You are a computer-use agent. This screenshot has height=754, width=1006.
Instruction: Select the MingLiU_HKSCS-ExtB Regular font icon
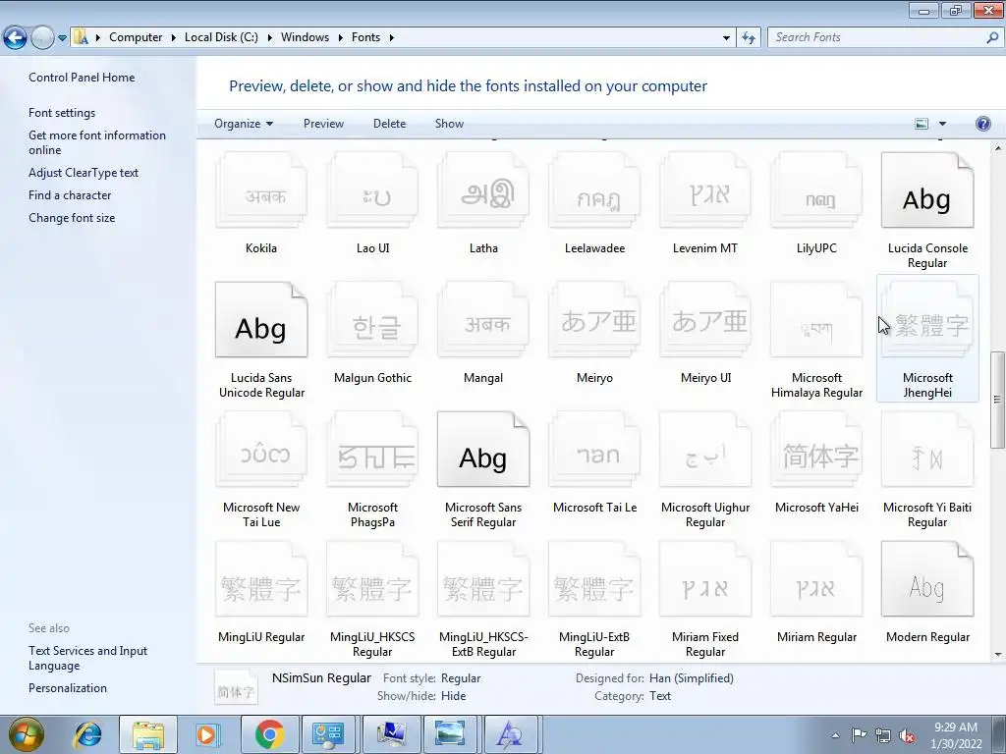pos(483,579)
